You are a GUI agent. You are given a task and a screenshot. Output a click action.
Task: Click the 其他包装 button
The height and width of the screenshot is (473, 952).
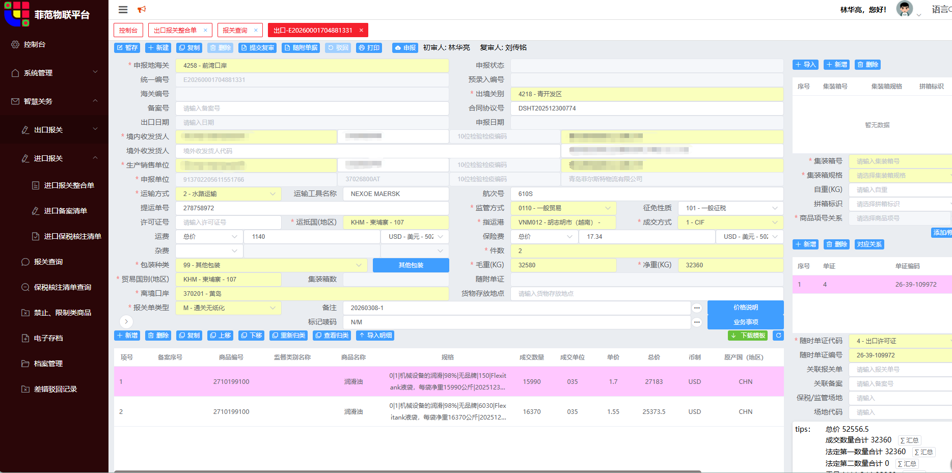(411, 265)
